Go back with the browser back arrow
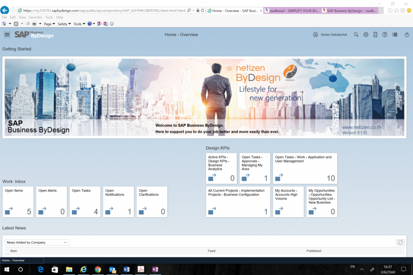Screen dimensions: 413x275 pyautogui.click(x=4, y=10)
